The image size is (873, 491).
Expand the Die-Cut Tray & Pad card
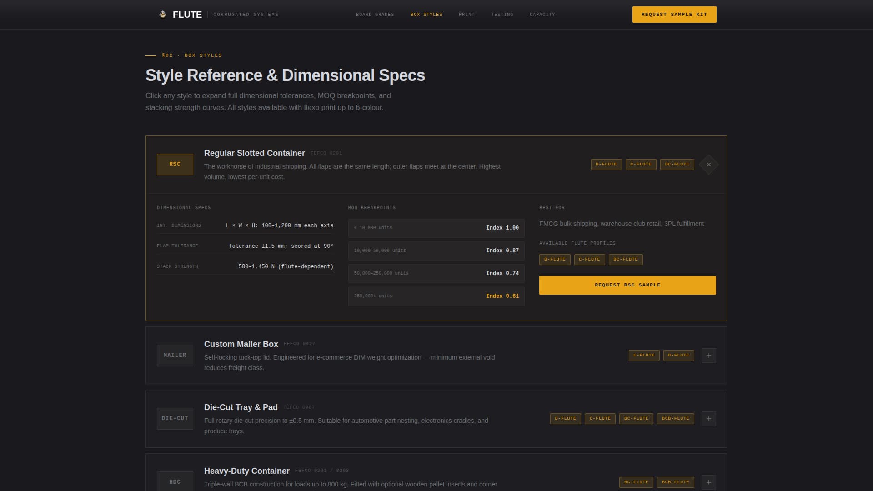pyautogui.click(x=708, y=419)
